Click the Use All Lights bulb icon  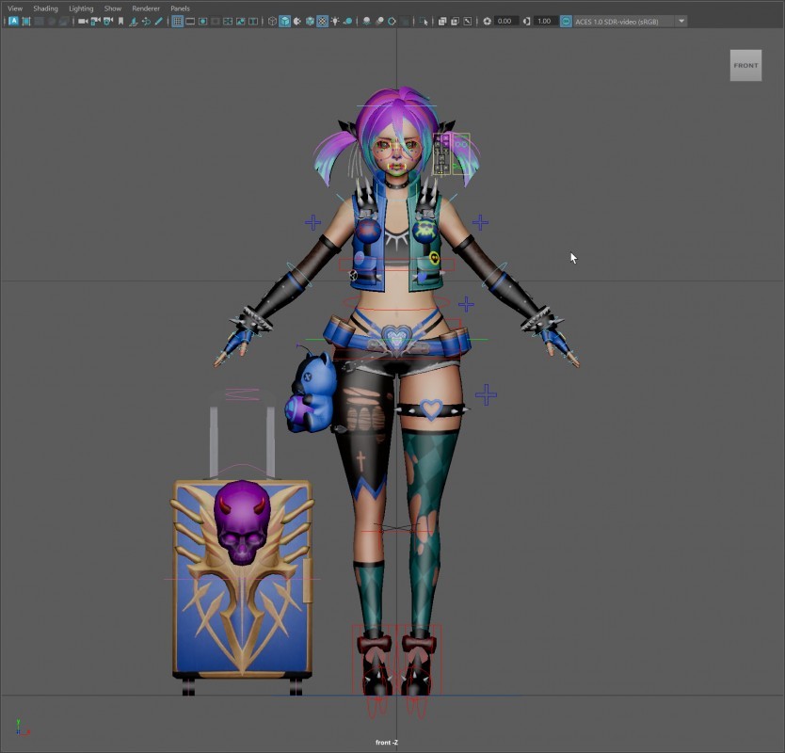[335, 21]
